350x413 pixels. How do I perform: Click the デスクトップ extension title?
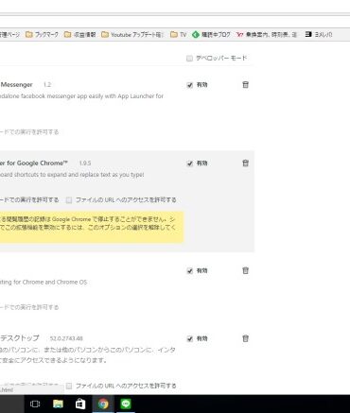click(x=20, y=338)
